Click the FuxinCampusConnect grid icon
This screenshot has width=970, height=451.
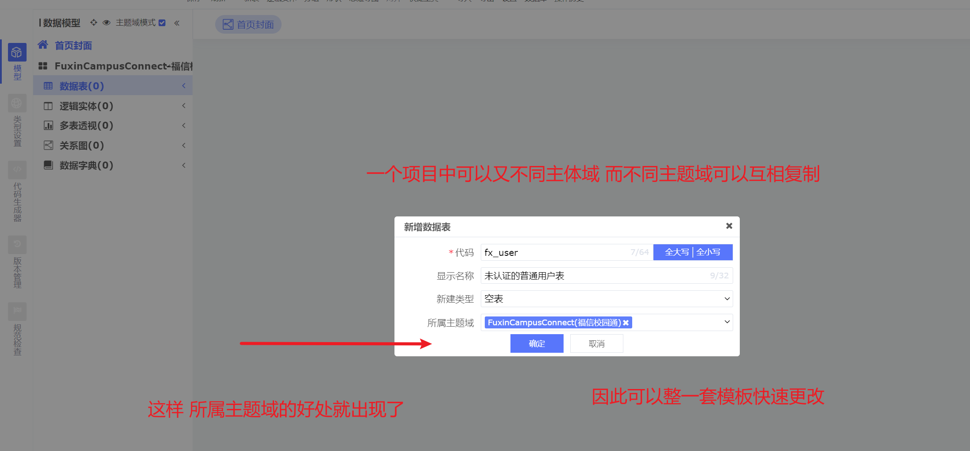(43, 66)
